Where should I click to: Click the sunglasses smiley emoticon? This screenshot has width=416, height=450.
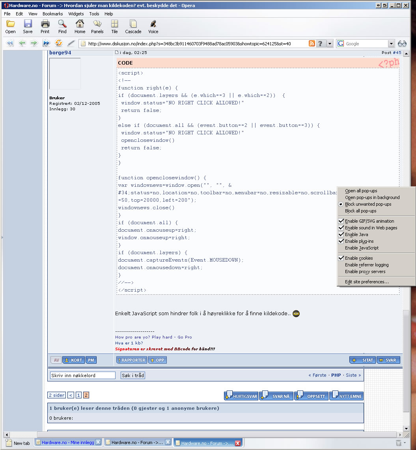(x=296, y=314)
